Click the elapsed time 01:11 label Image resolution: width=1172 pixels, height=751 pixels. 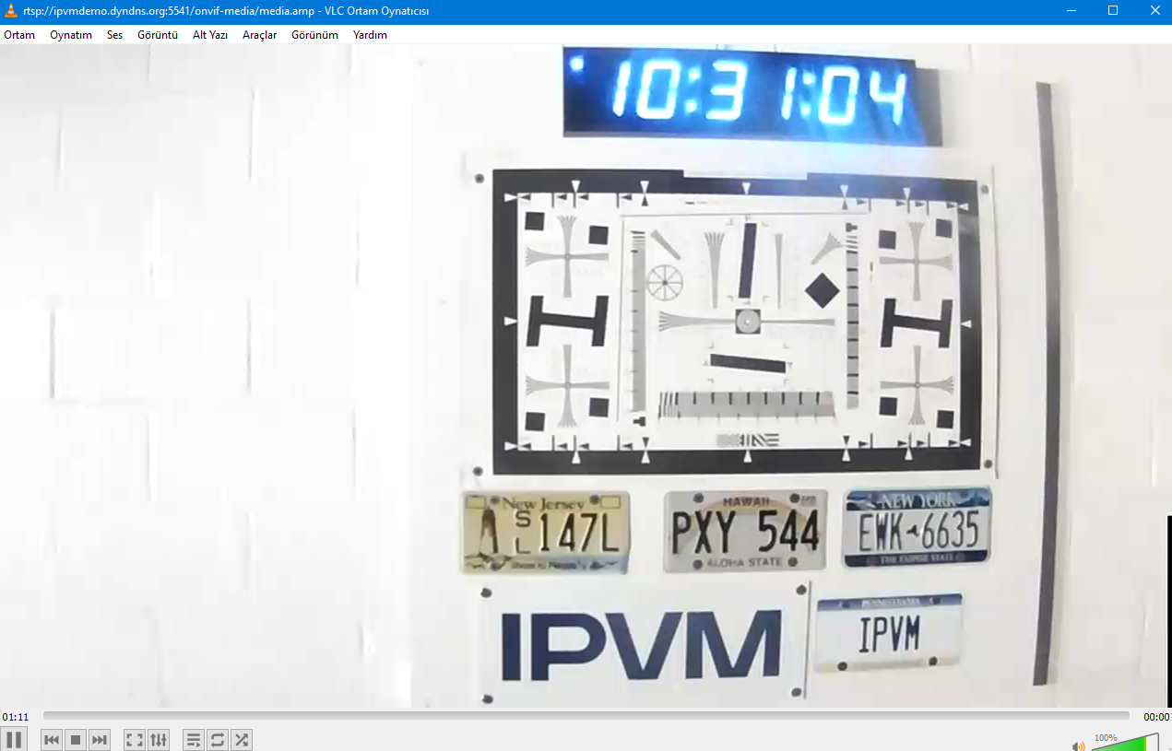tap(16, 716)
